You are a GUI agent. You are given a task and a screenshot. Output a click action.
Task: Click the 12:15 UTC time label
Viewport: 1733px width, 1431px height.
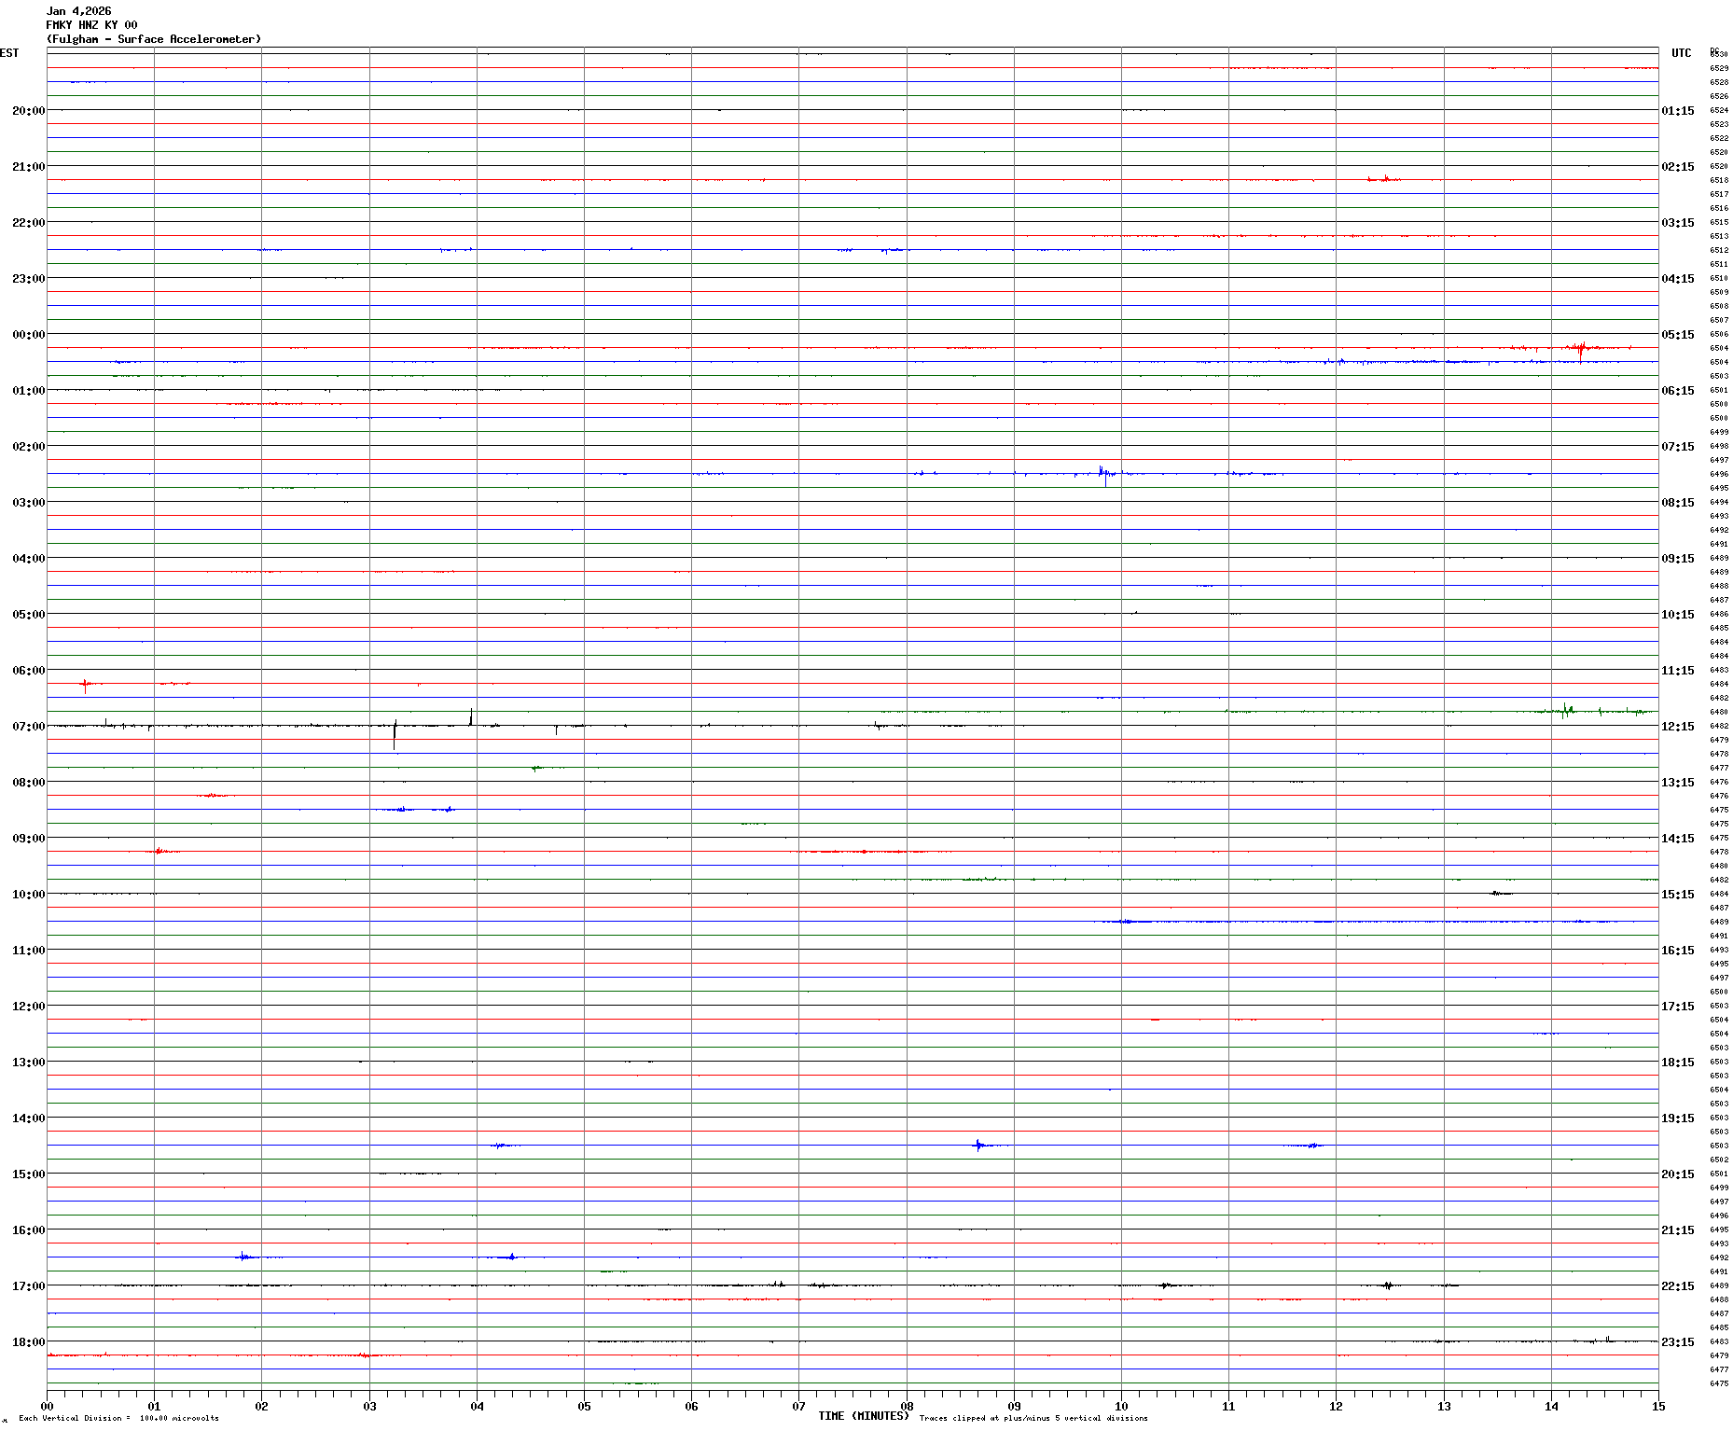[1677, 727]
